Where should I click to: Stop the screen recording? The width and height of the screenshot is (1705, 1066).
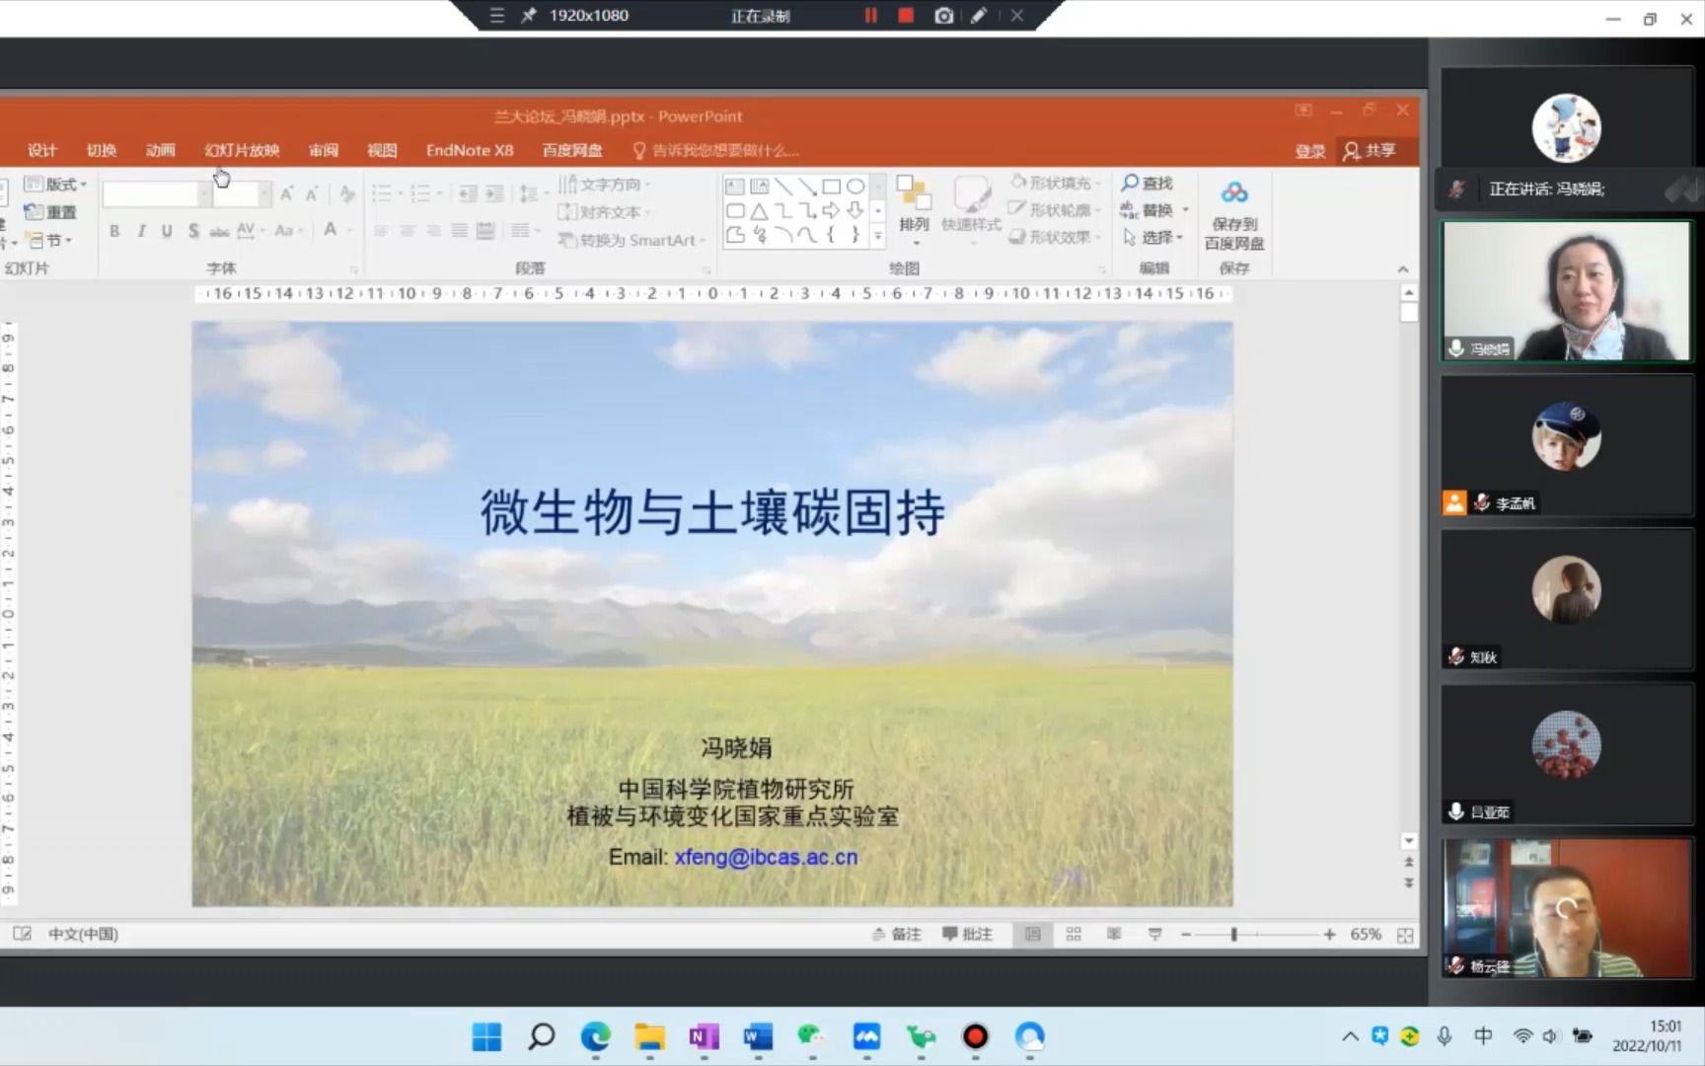pos(906,16)
